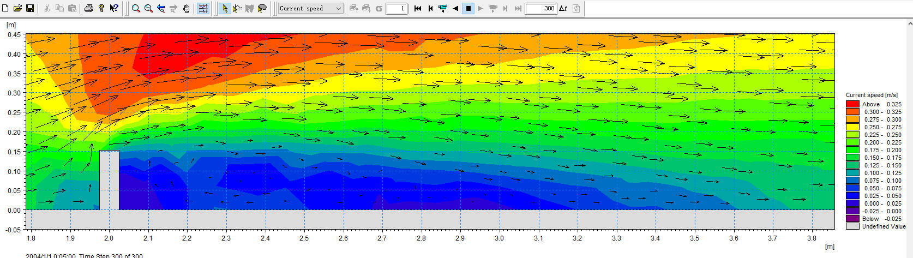Select the Zoom Out magnifier
The image size is (913, 258).
(x=148, y=8)
